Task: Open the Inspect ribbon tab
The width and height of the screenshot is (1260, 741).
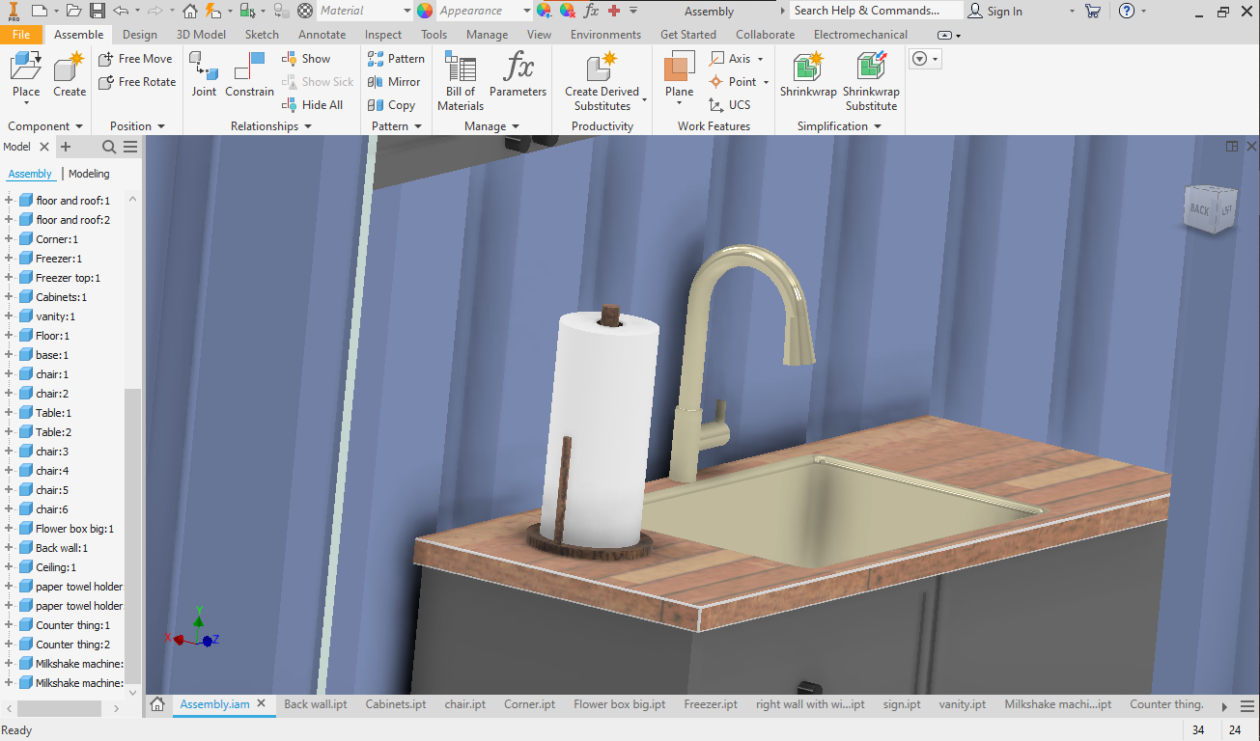Action: tap(383, 34)
